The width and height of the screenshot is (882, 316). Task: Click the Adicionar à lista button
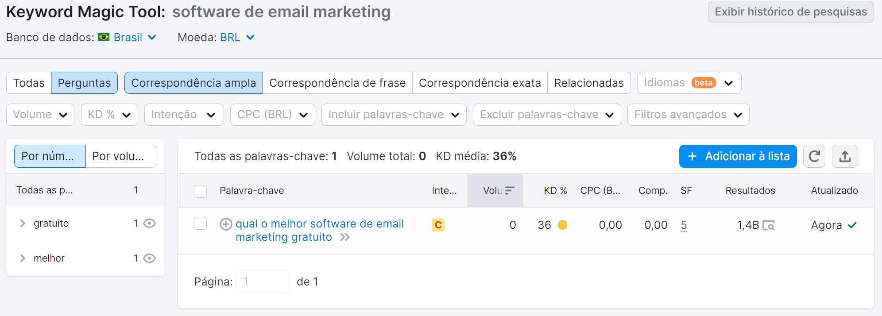737,156
